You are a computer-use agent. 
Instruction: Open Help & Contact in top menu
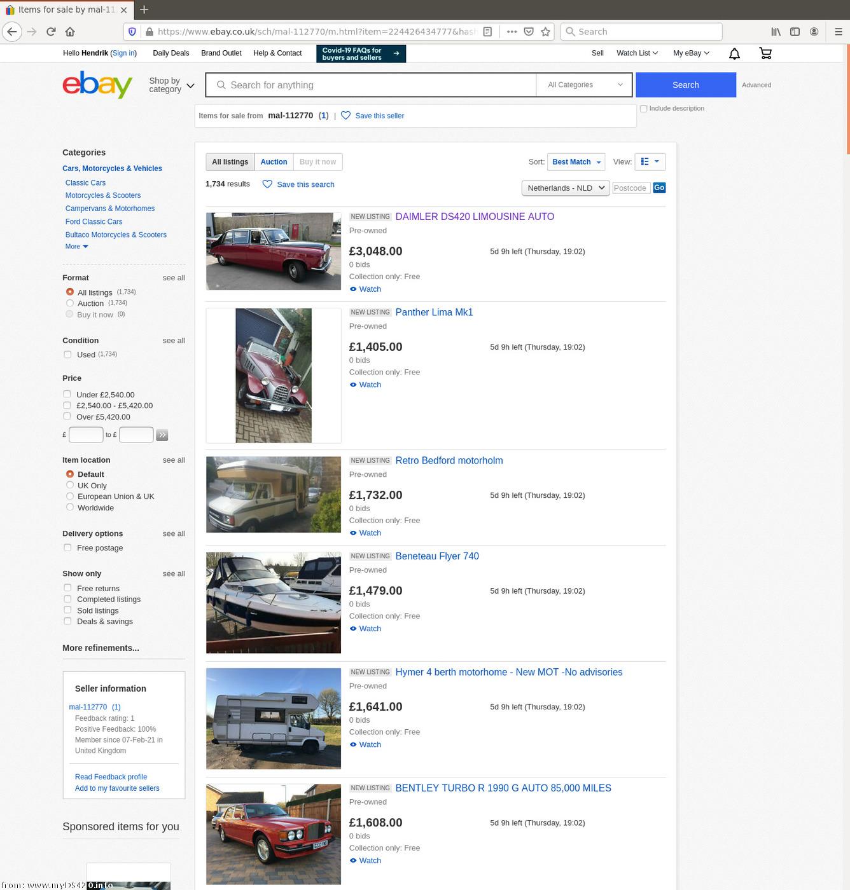(x=277, y=53)
